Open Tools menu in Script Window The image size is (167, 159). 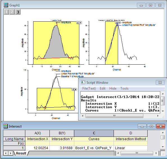pos(124,88)
